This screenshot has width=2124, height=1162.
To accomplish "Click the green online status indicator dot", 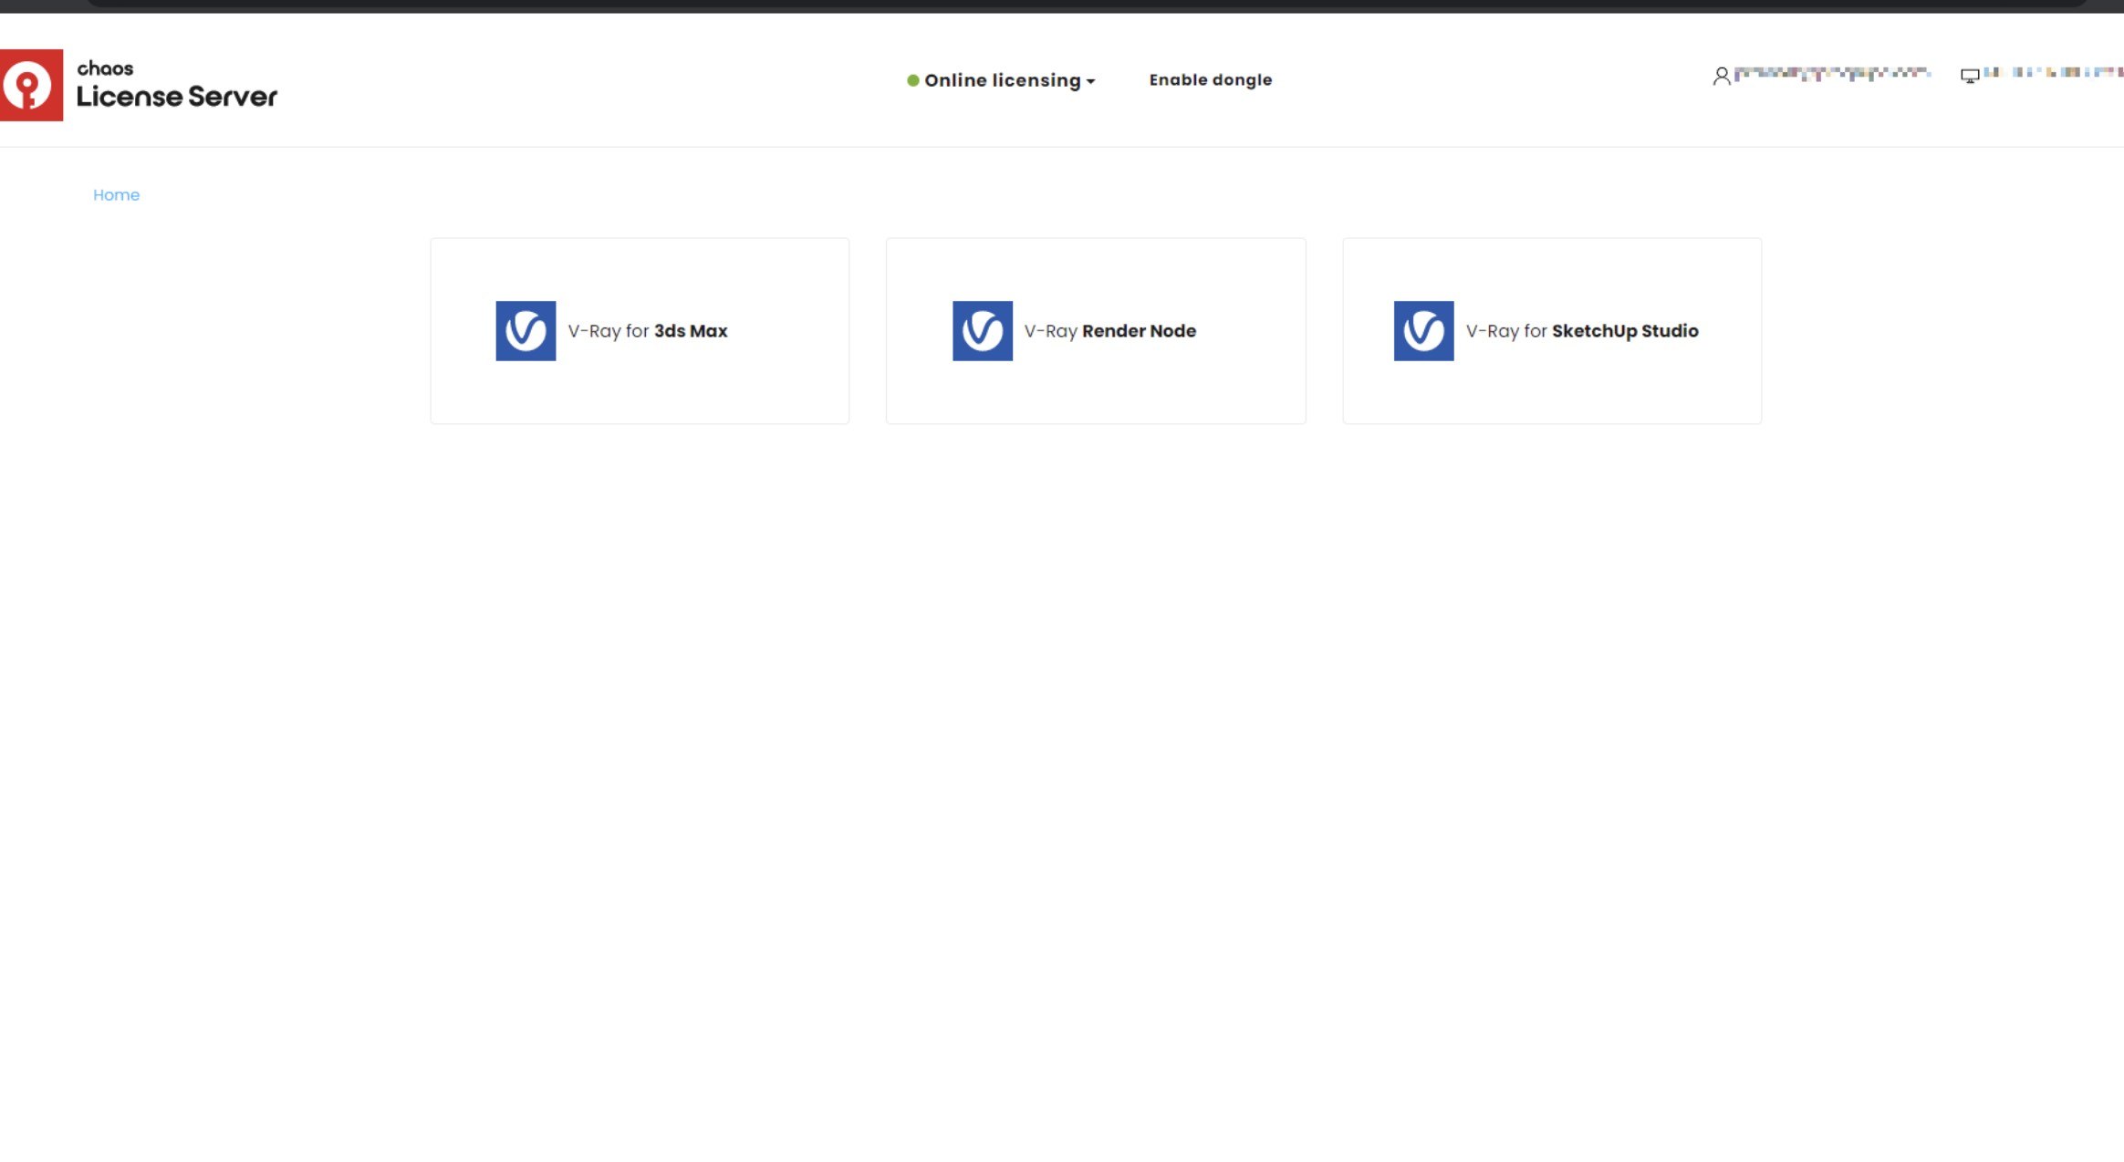I will tap(912, 80).
